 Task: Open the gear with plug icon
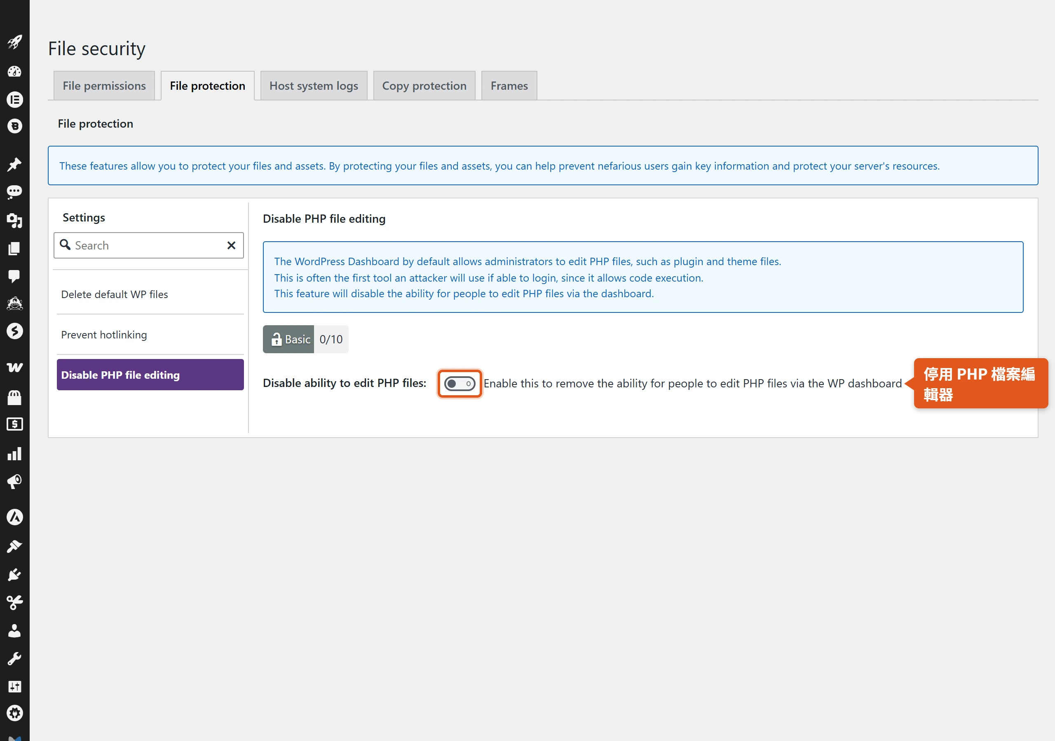coord(15,713)
